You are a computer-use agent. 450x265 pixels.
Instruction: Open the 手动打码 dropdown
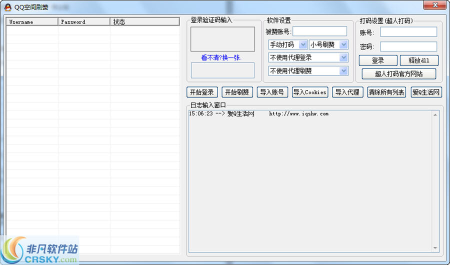coord(288,44)
